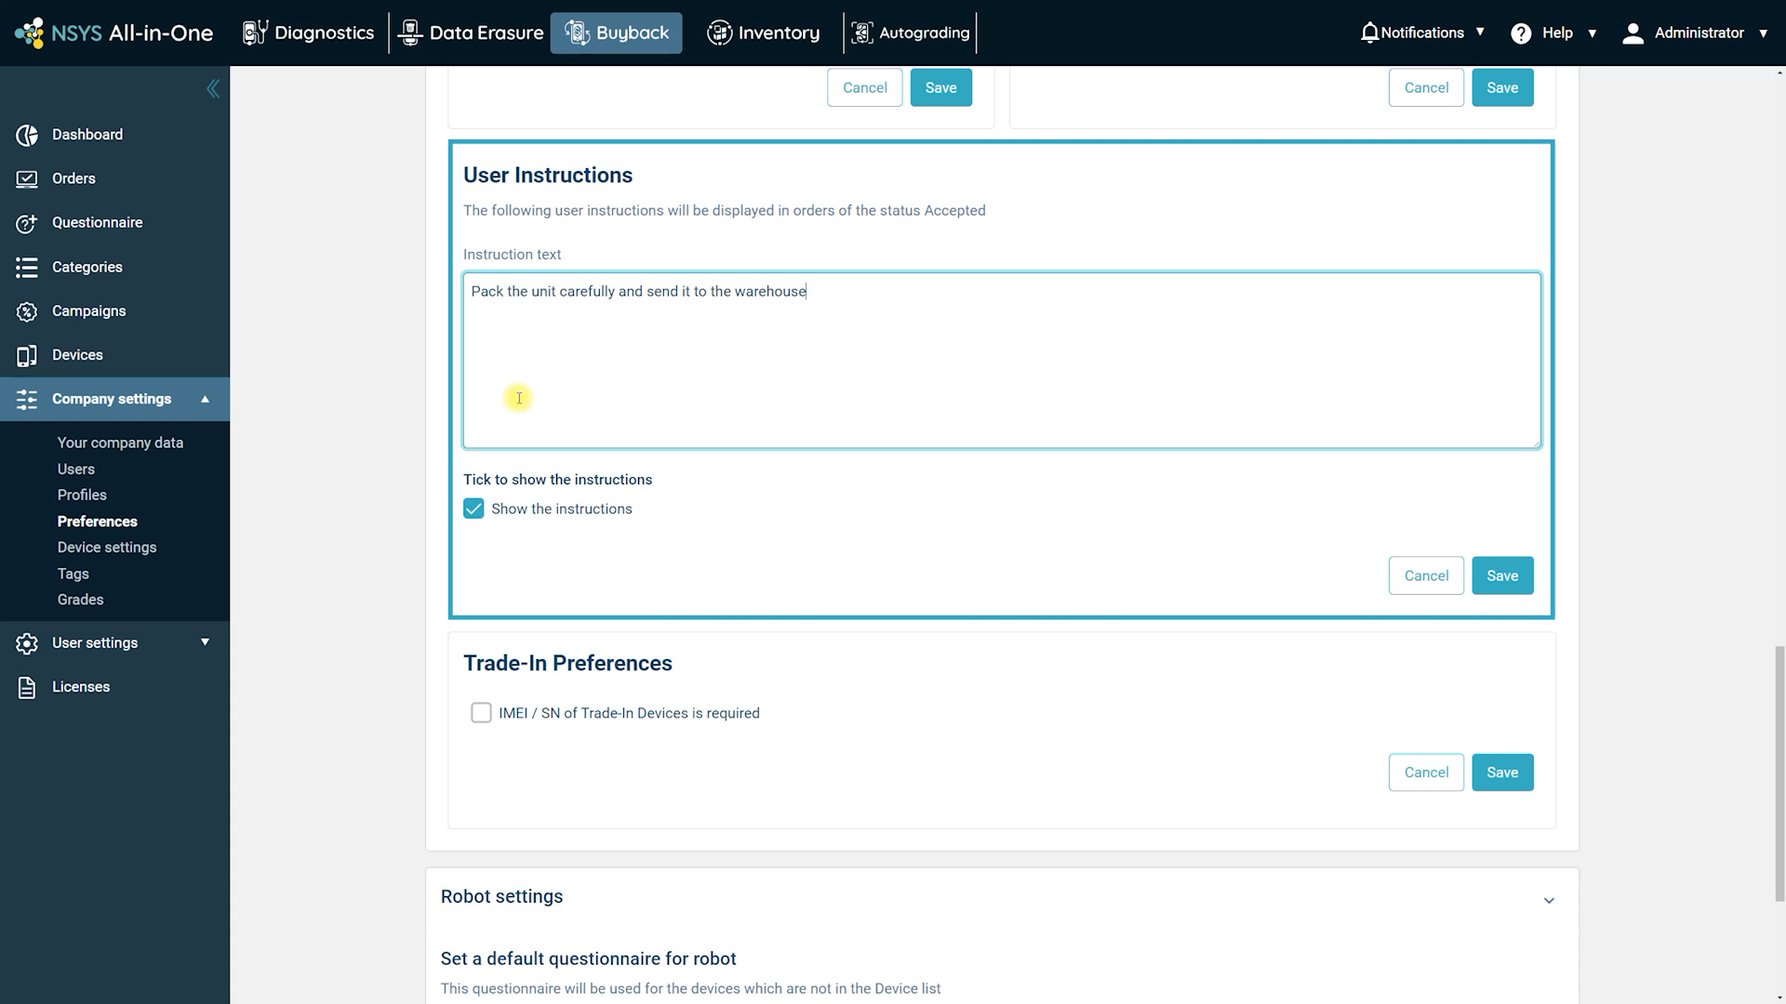Click the Autograding module icon
The image size is (1786, 1004).
[x=862, y=33]
